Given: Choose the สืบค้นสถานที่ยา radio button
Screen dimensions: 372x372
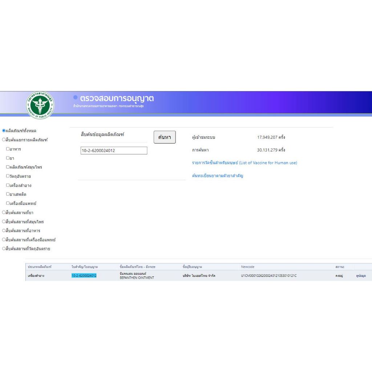Looking at the screenshot, I should 4,213.
